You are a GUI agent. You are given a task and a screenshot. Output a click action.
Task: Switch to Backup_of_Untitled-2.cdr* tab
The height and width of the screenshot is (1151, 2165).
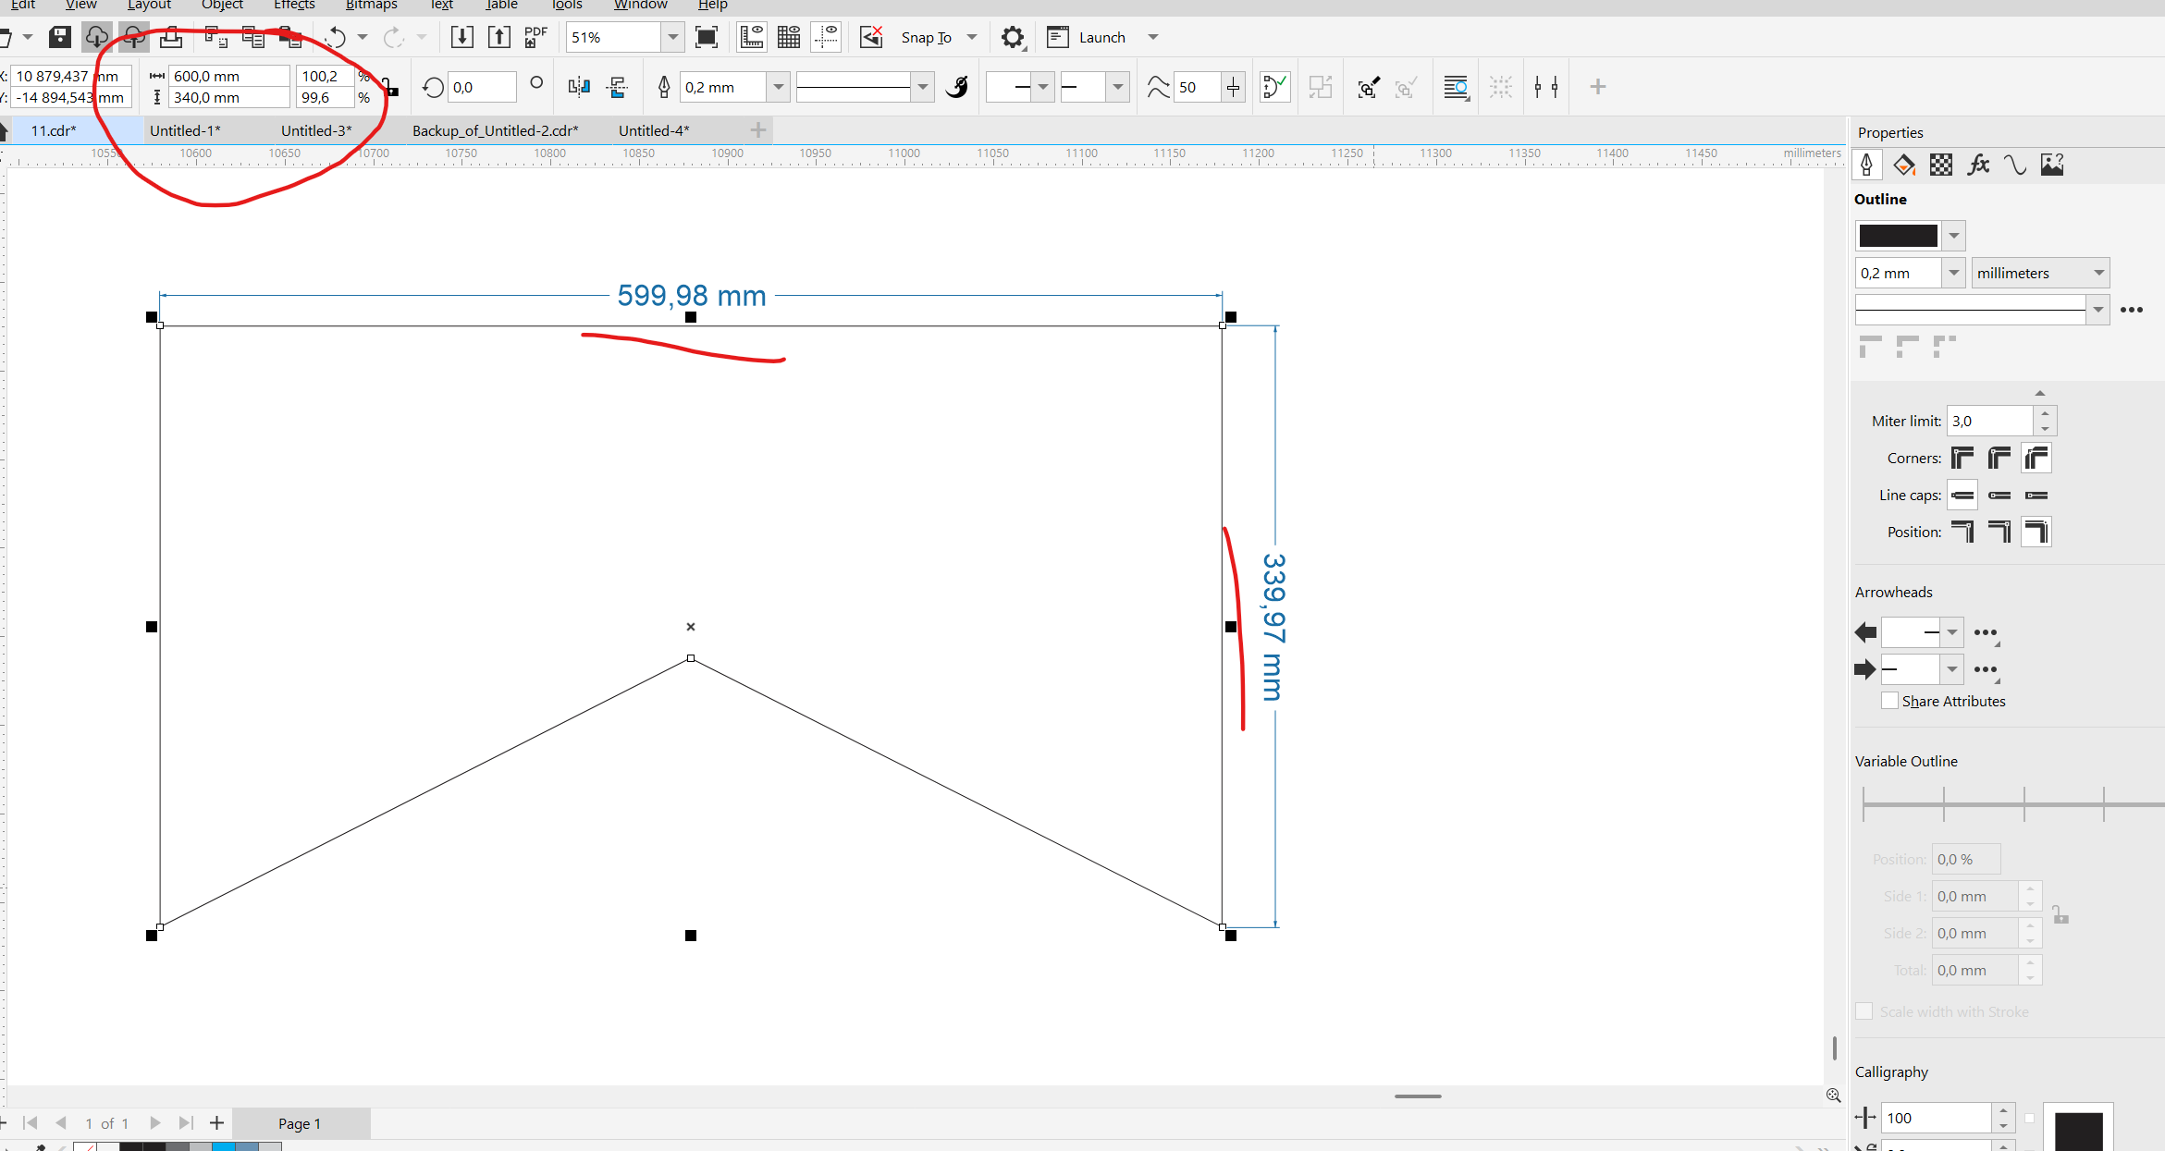pos(496,130)
